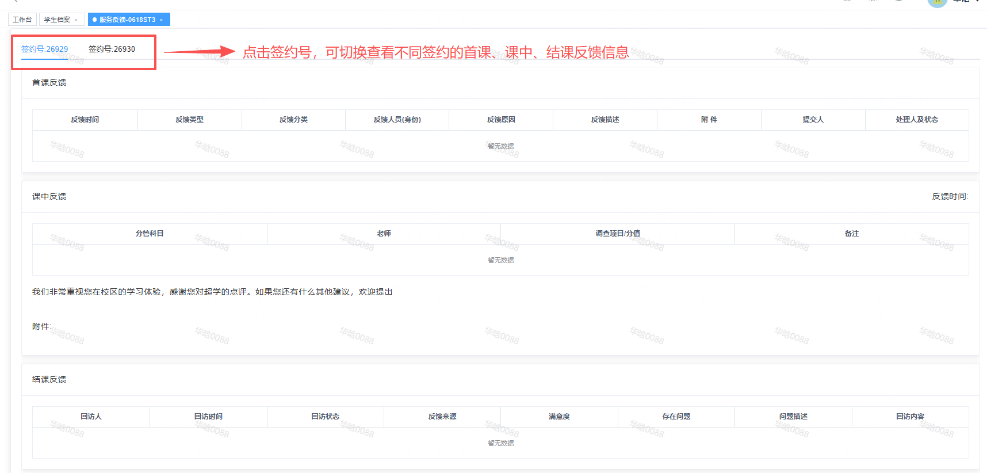Switch to contract 签约号:26930
987x473 pixels.
coord(112,49)
